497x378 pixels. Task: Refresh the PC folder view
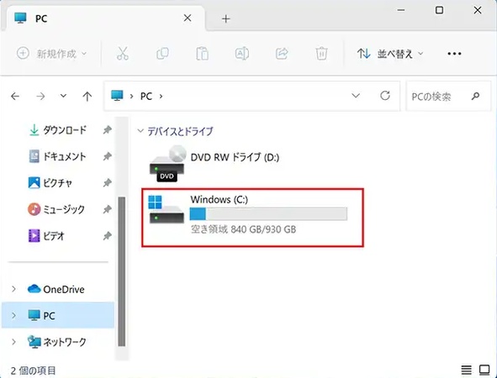coord(385,96)
